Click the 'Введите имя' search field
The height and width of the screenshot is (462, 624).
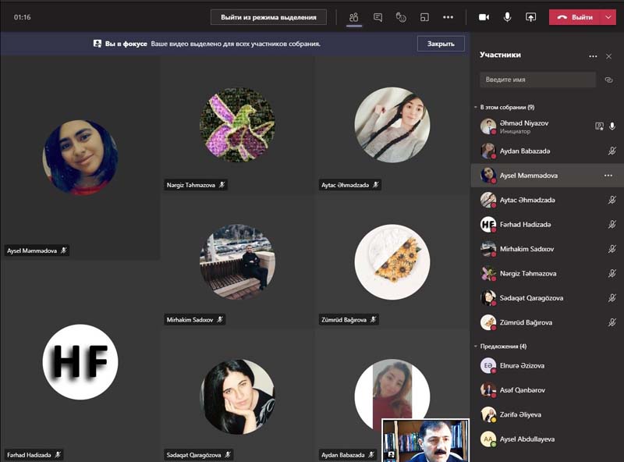[x=537, y=80]
